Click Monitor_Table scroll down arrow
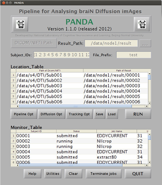 (x=149, y=162)
